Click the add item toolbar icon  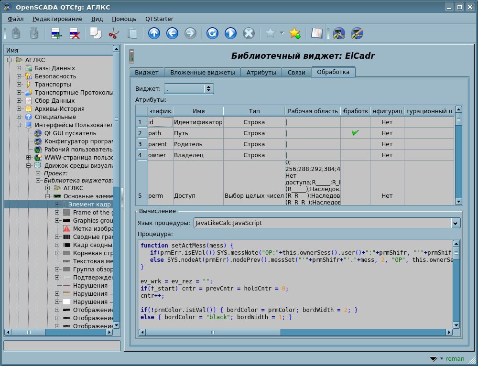point(56,33)
